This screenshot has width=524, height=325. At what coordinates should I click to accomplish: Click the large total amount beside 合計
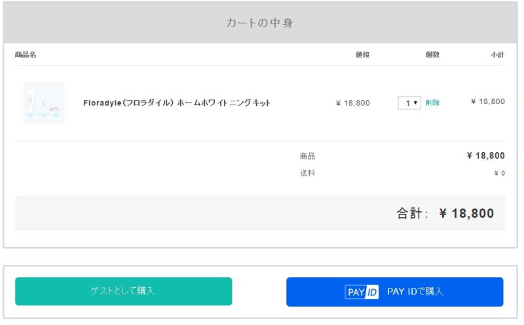(x=466, y=213)
